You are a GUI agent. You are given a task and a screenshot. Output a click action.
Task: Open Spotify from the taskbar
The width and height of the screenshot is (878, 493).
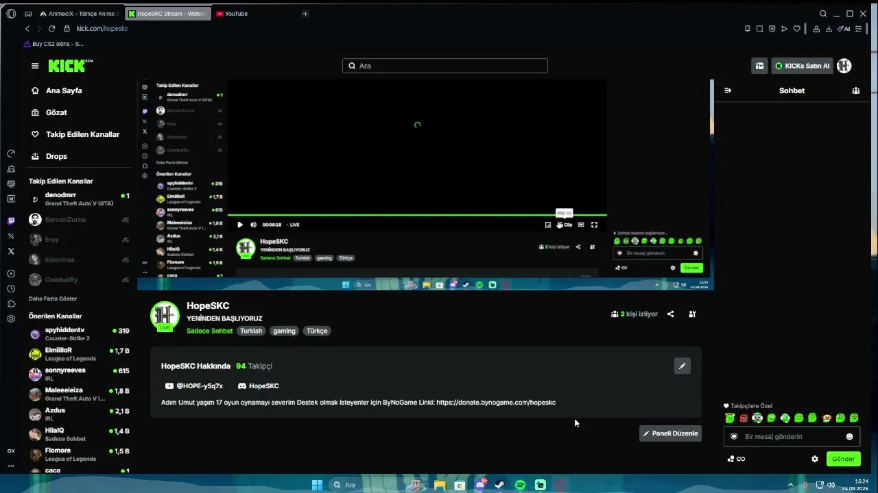[x=520, y=485]
